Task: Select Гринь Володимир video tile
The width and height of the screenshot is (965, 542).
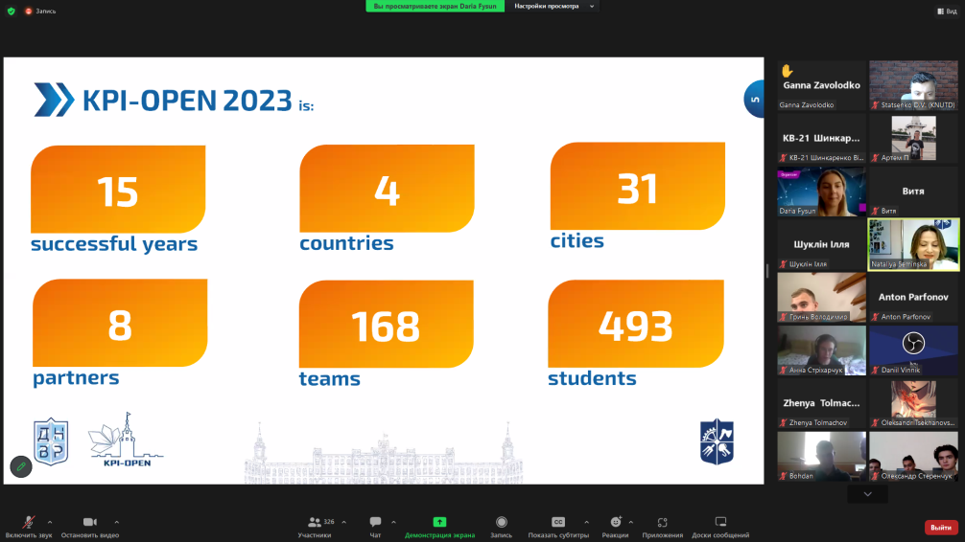Action: tap(821, 298)
